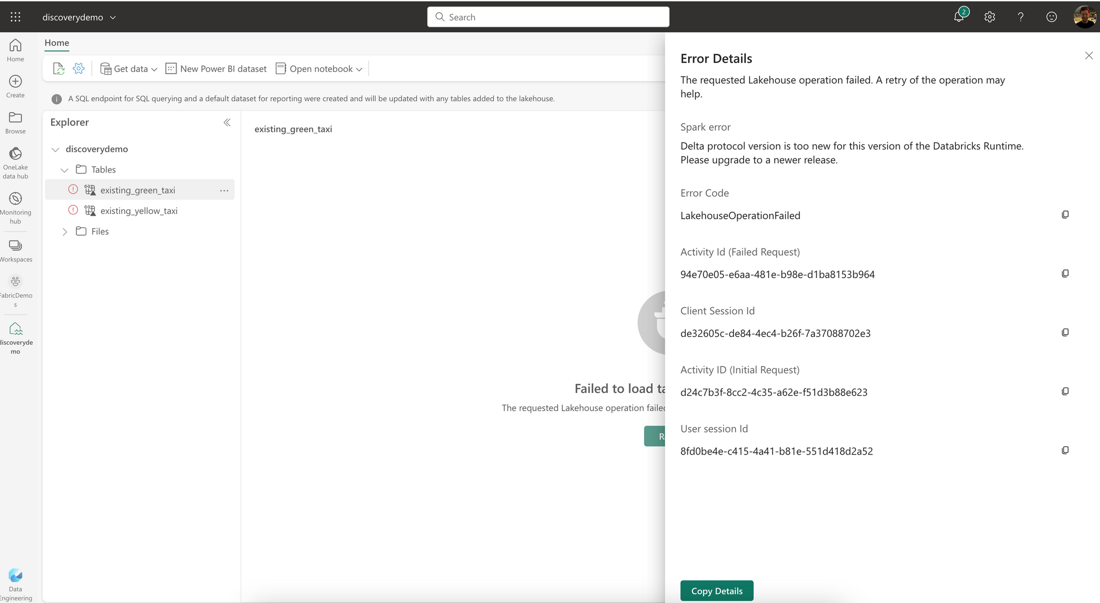Copy the LakehouseOperationFailed error code
Viewport: 1100px width, 603px height.
click(x=1065, y=215)
